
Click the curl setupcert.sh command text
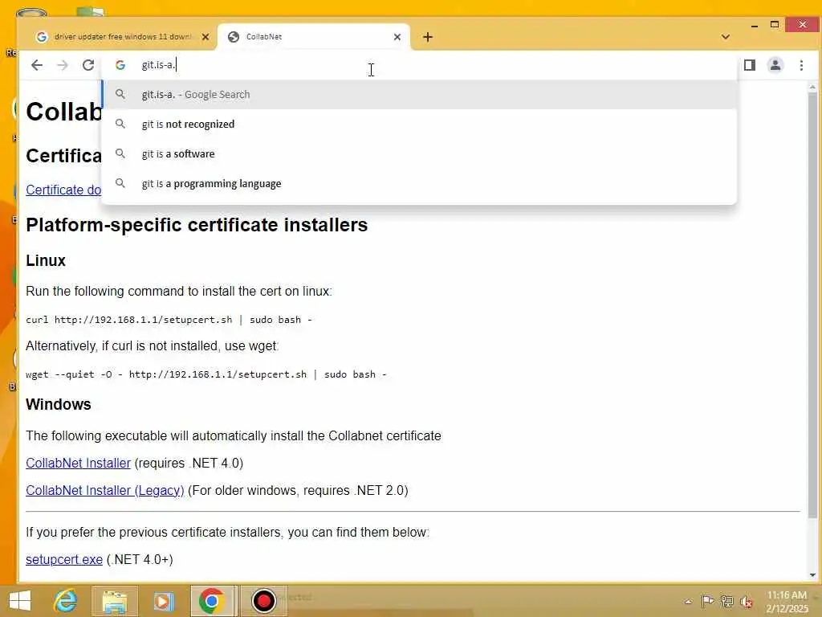169,320
